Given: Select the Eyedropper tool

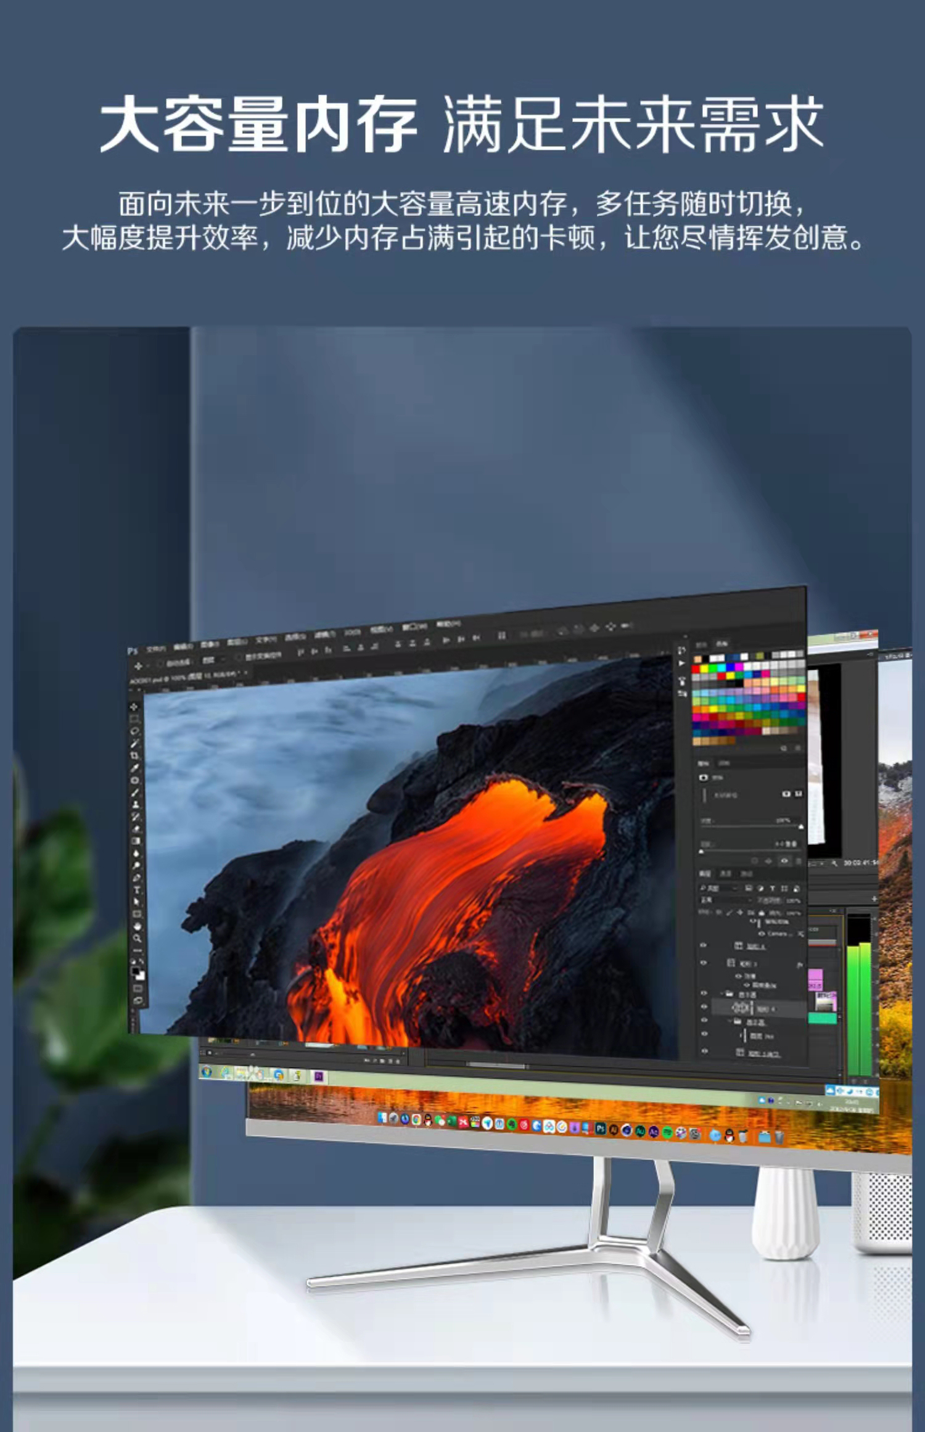Looking at the screenshot, I should pyautogui.click(x=135, y=768).
